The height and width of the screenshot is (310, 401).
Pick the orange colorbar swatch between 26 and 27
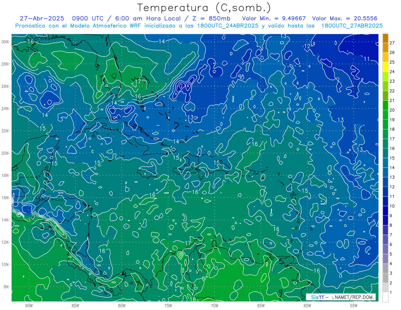click(385, 47)
